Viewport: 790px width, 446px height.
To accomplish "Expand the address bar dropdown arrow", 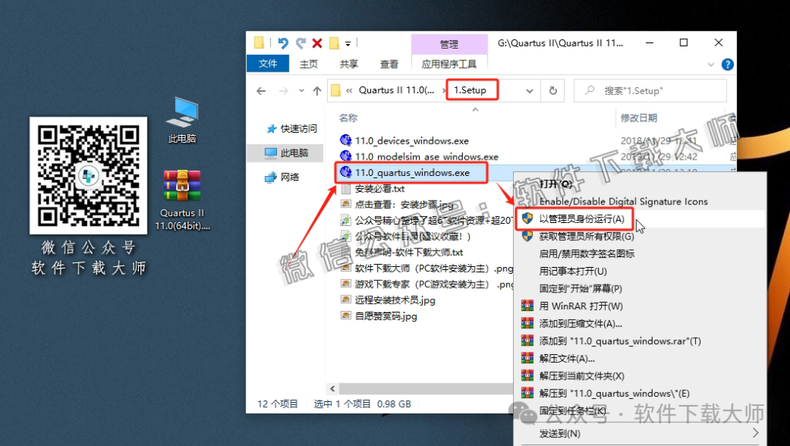I will click(528, 90).
